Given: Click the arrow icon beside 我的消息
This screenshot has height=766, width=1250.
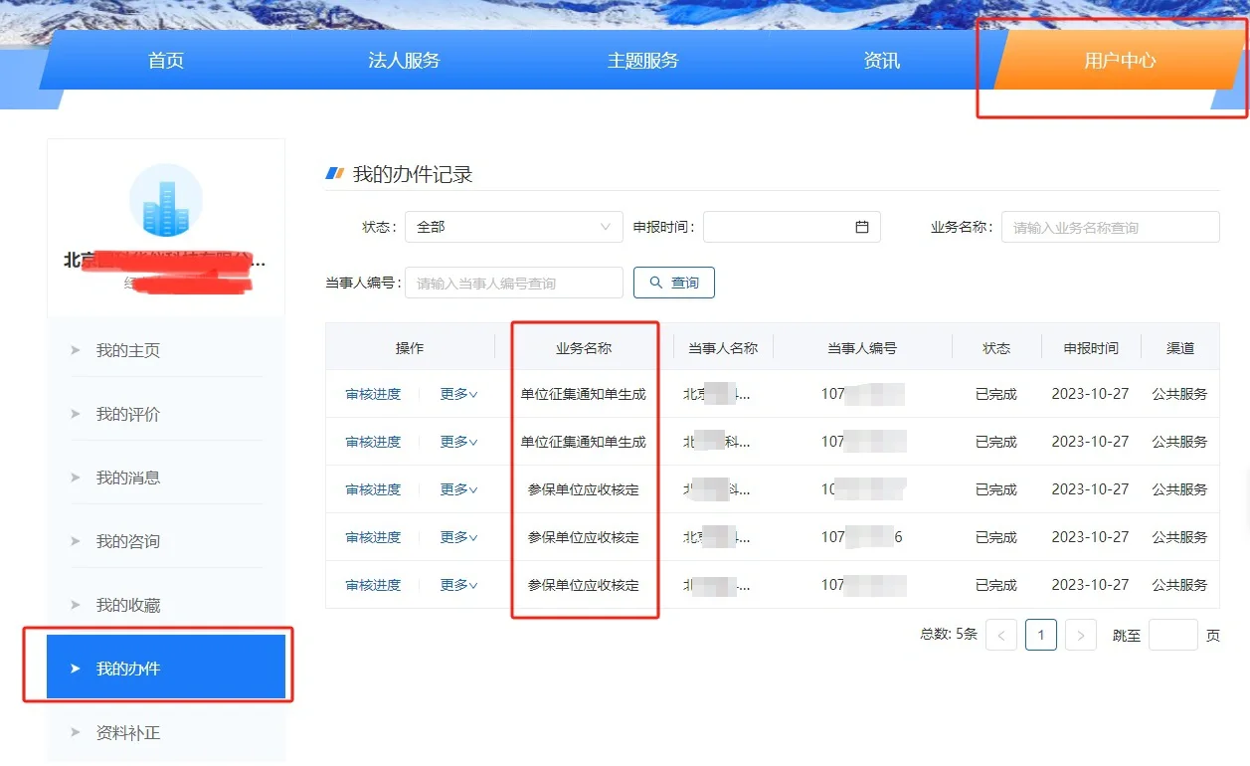Looking at the screenshot, I should click(76, 478).
